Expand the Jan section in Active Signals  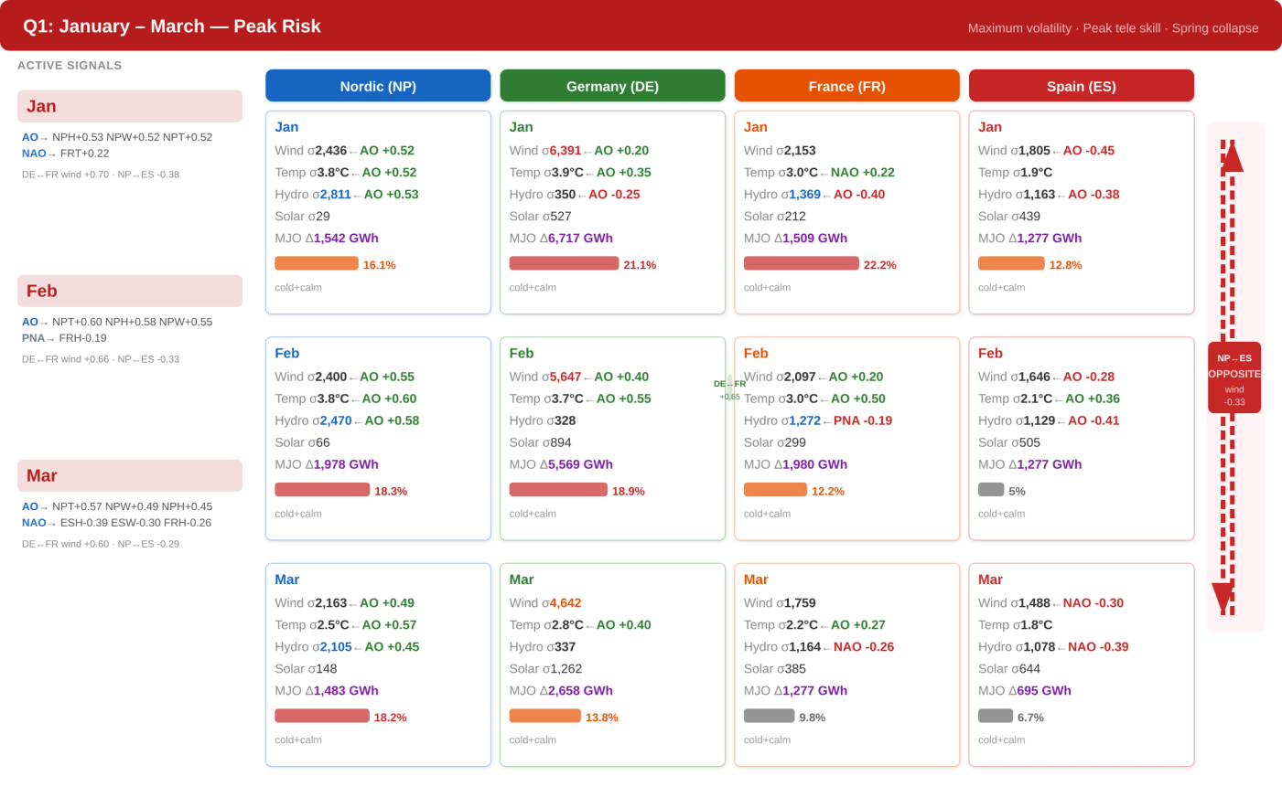pos(130,106)
